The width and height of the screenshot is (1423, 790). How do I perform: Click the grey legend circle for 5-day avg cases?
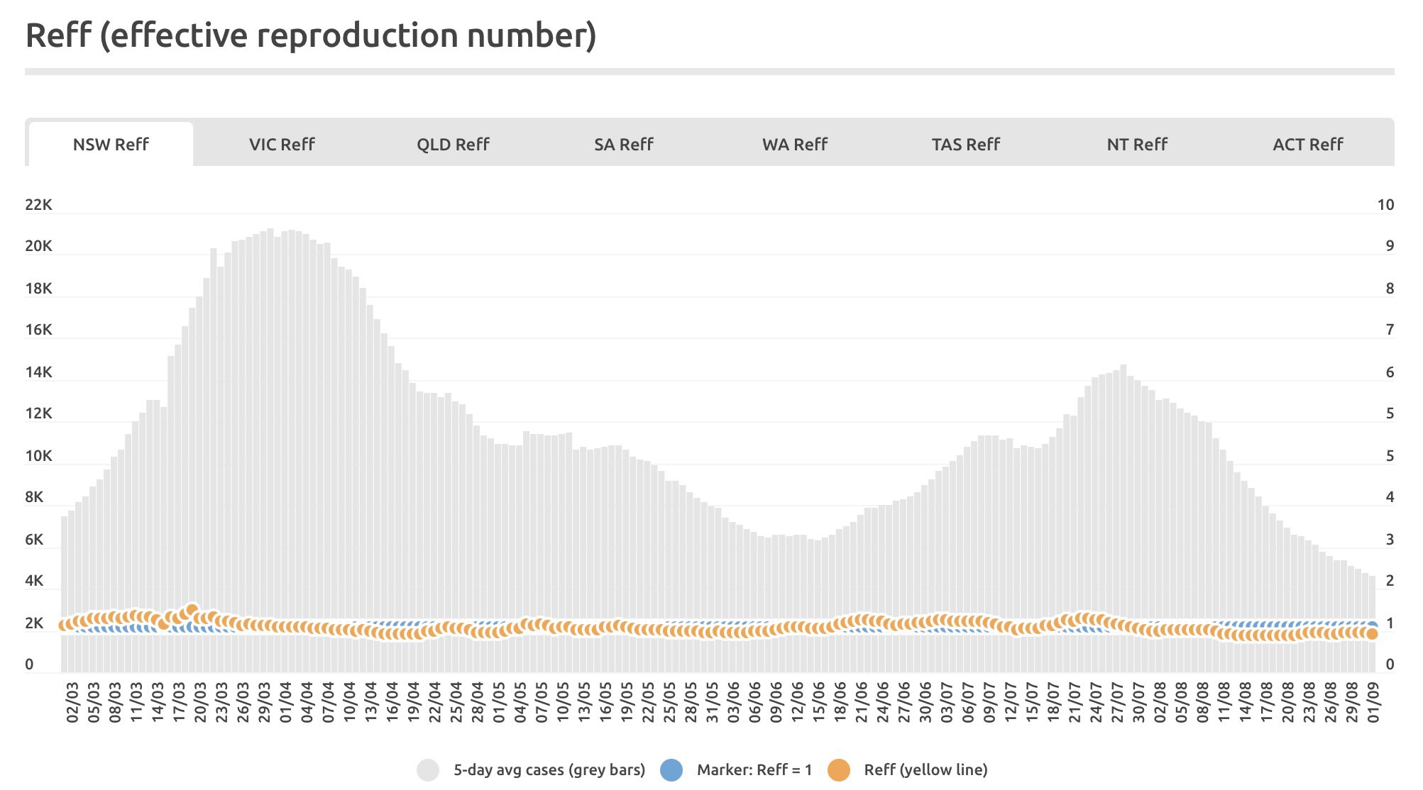(428, 770)
